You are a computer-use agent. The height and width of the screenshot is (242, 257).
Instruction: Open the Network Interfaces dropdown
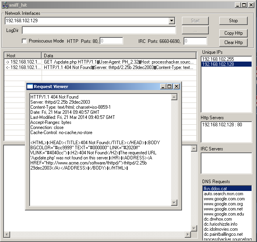172,21
